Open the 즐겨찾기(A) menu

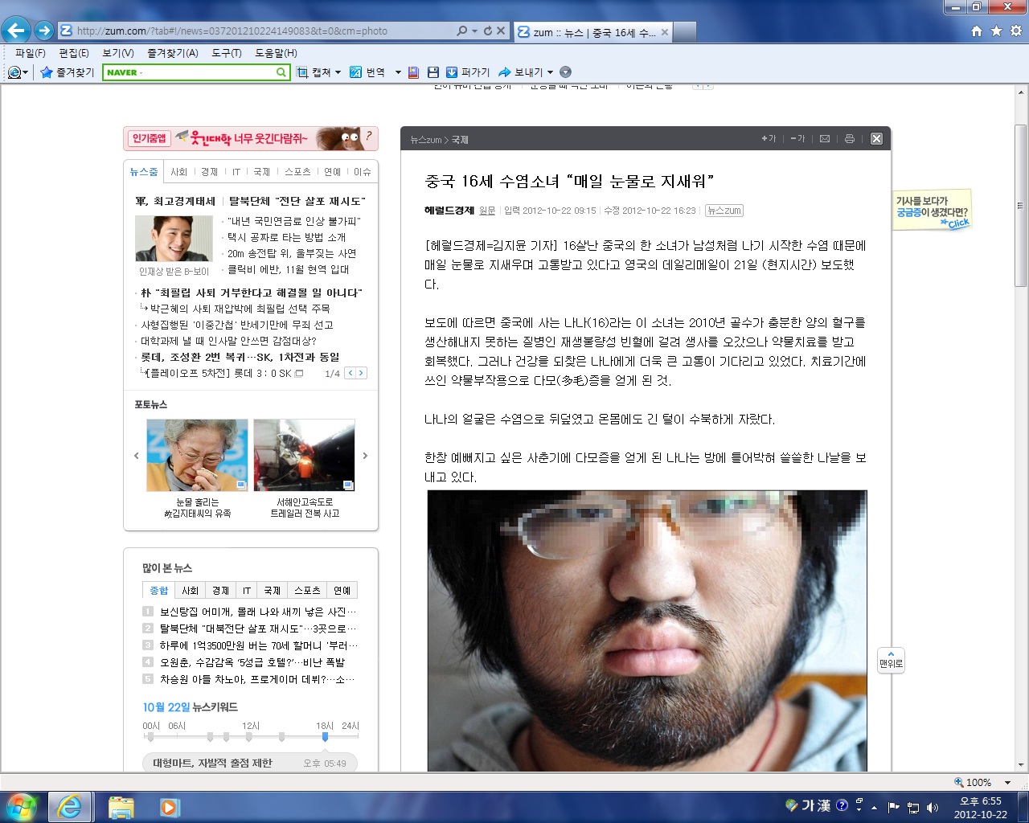[172, 53]
